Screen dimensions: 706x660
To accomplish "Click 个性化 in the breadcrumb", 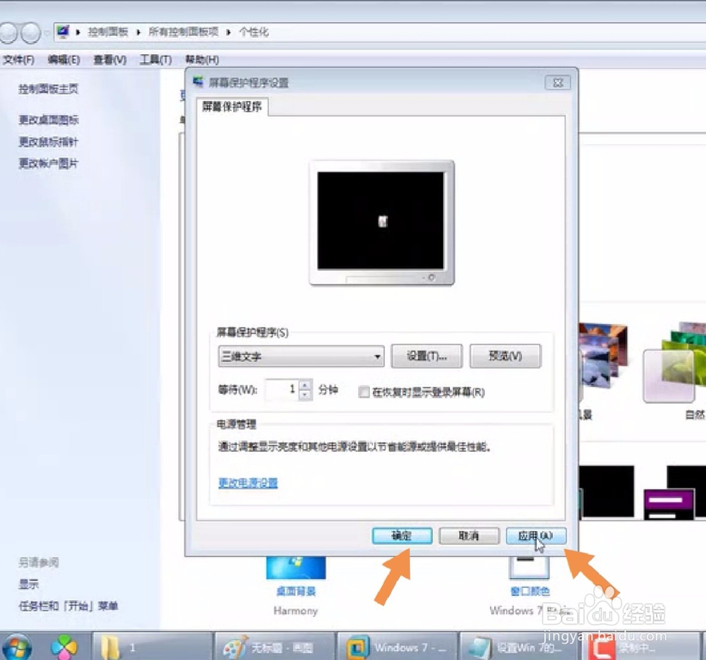I will coord(253,32).
